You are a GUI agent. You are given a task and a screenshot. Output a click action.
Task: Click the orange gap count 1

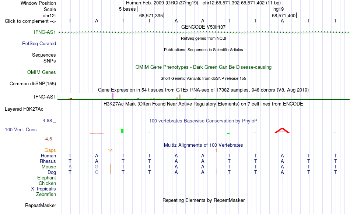(216, 150)
